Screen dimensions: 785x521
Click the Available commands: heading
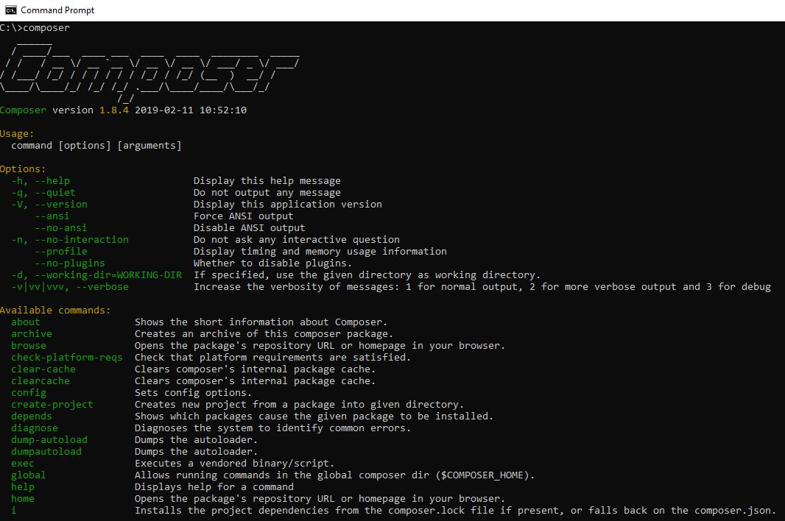(55, 311)
